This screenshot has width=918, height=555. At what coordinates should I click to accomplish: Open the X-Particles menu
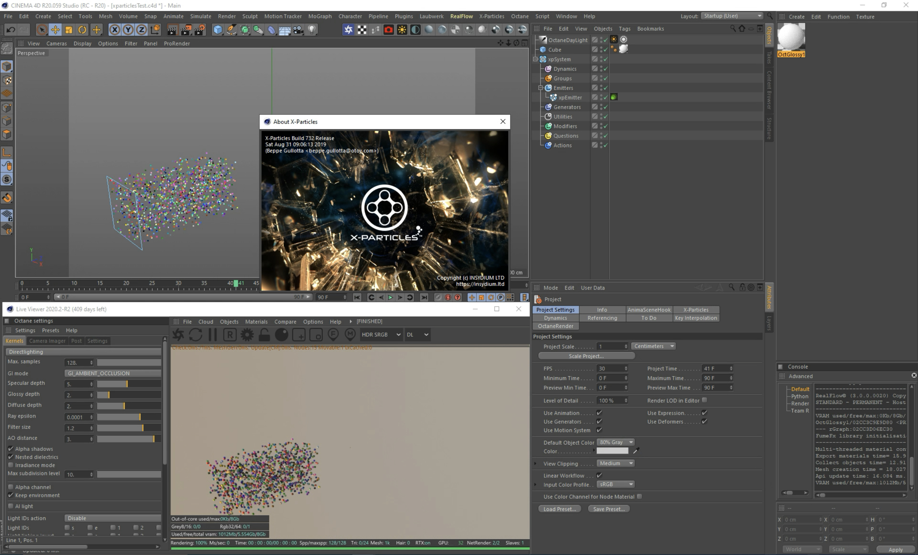tap(491, 16)
